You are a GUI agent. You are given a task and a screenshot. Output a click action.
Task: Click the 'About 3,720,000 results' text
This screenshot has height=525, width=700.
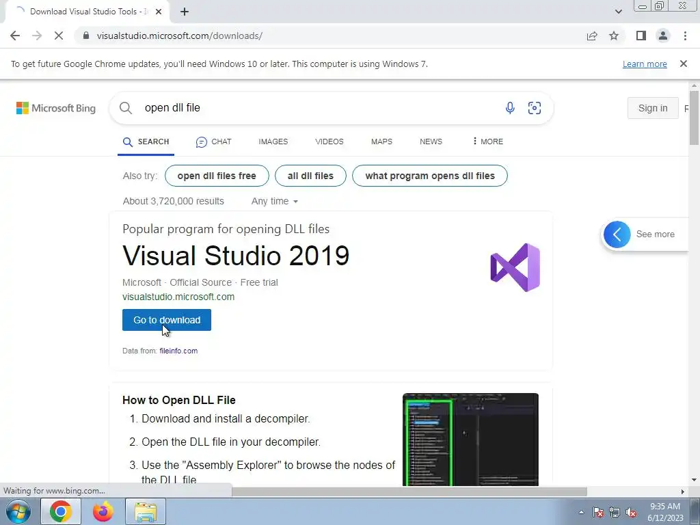[x=174, y=202]
